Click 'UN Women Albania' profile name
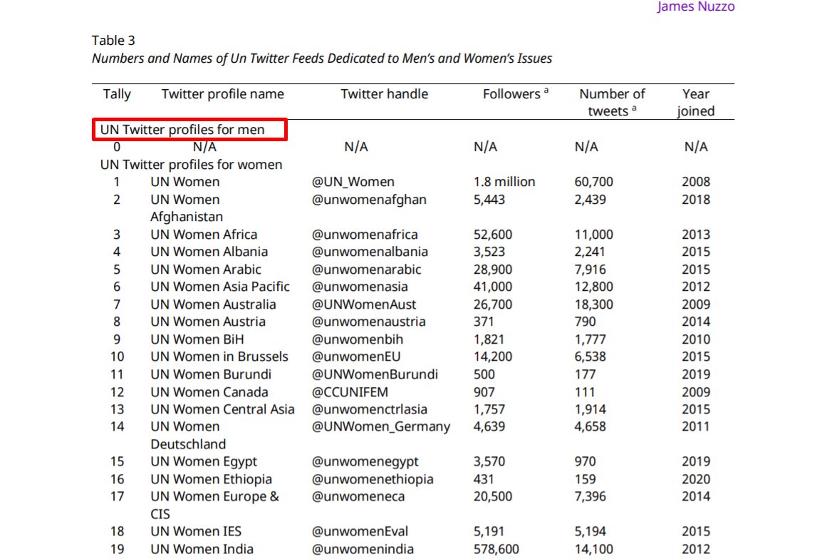 coord(209,252)
